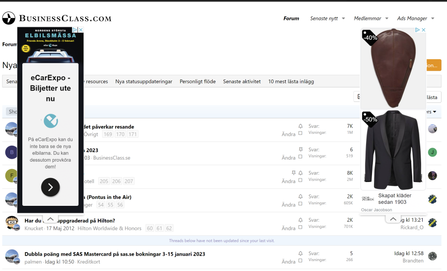Collapse the Oscar Jacobson ad using the chevron
447x271 pixels.
point(393,219)
